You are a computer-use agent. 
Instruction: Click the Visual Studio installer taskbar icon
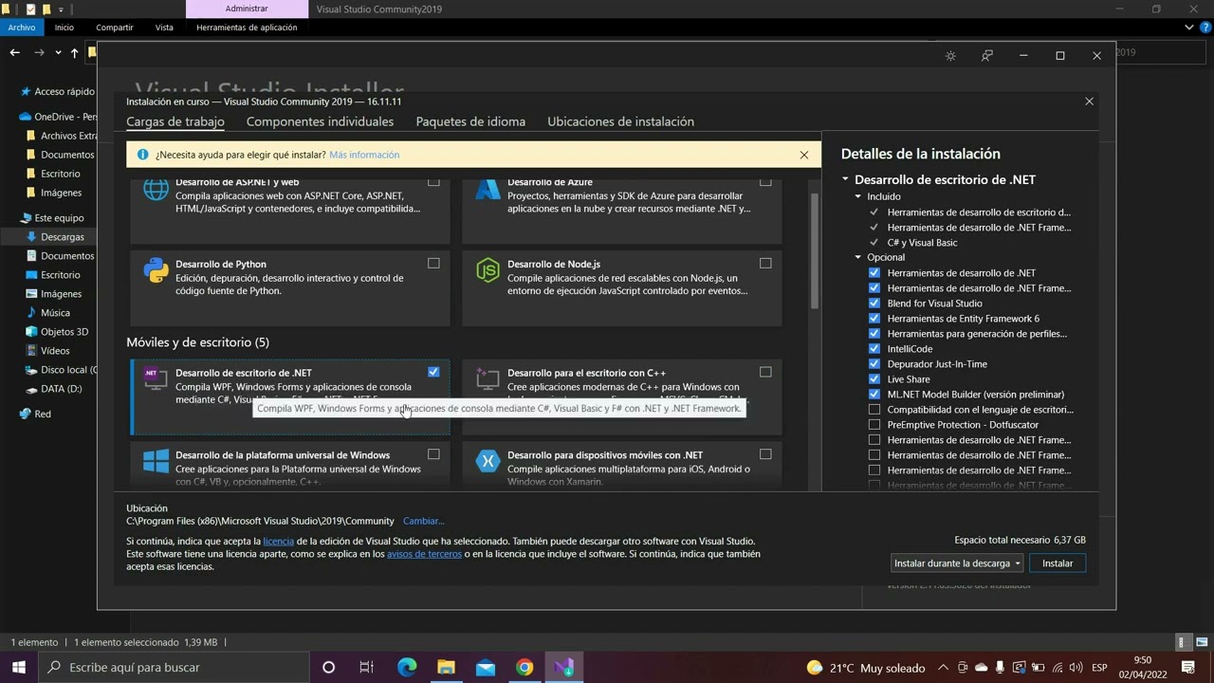[563, 668]
